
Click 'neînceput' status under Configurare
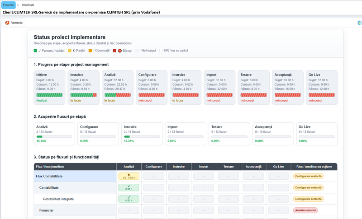click(145, 100)
